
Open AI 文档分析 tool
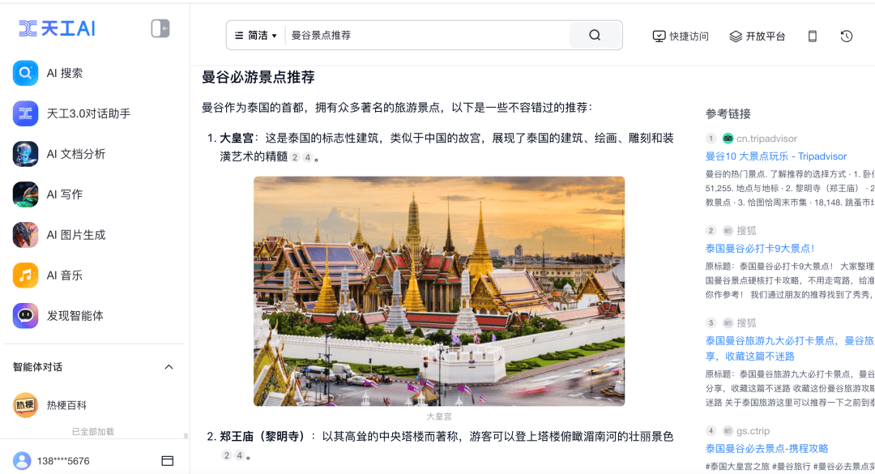coord(76,154)
